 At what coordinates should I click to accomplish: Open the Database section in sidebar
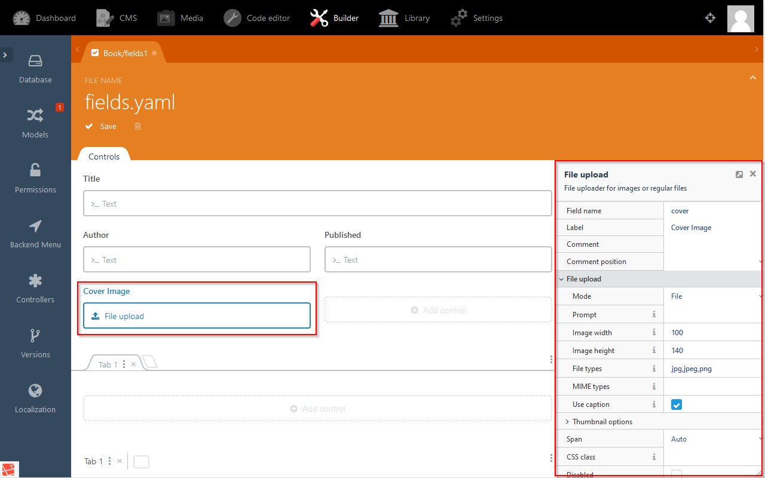pos(35,69)
